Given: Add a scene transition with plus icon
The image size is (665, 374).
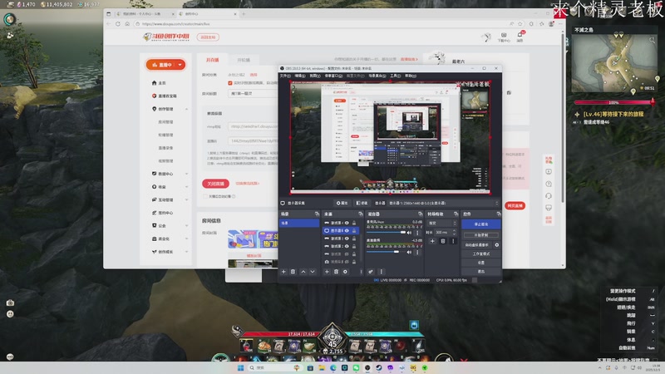Looking at the screenshot, I should point(432,241).
